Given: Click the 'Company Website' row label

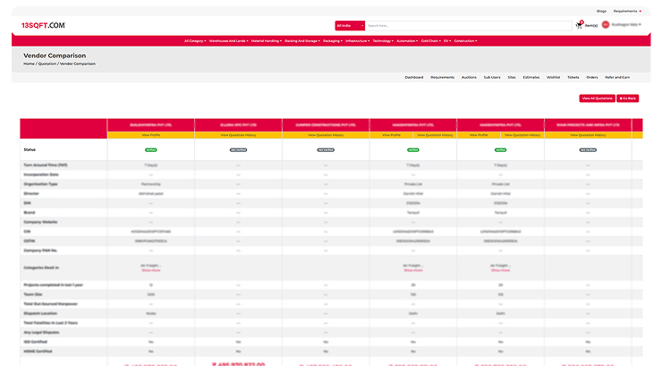Looking at the screenshot, I should pos(40,222).
